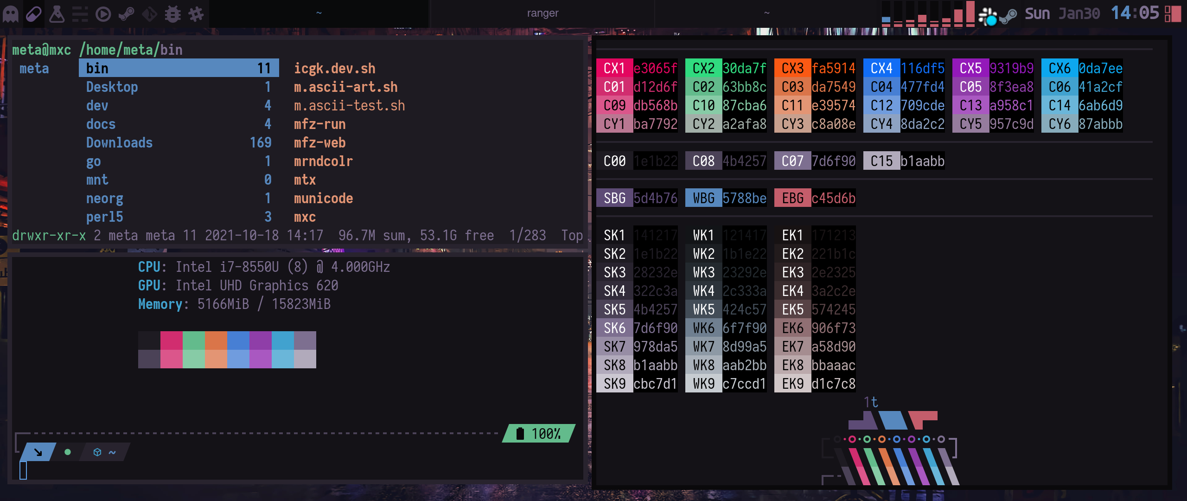1187x501 pixels.
Task: Click the 100% battery indicator
Action: [539, 433]
